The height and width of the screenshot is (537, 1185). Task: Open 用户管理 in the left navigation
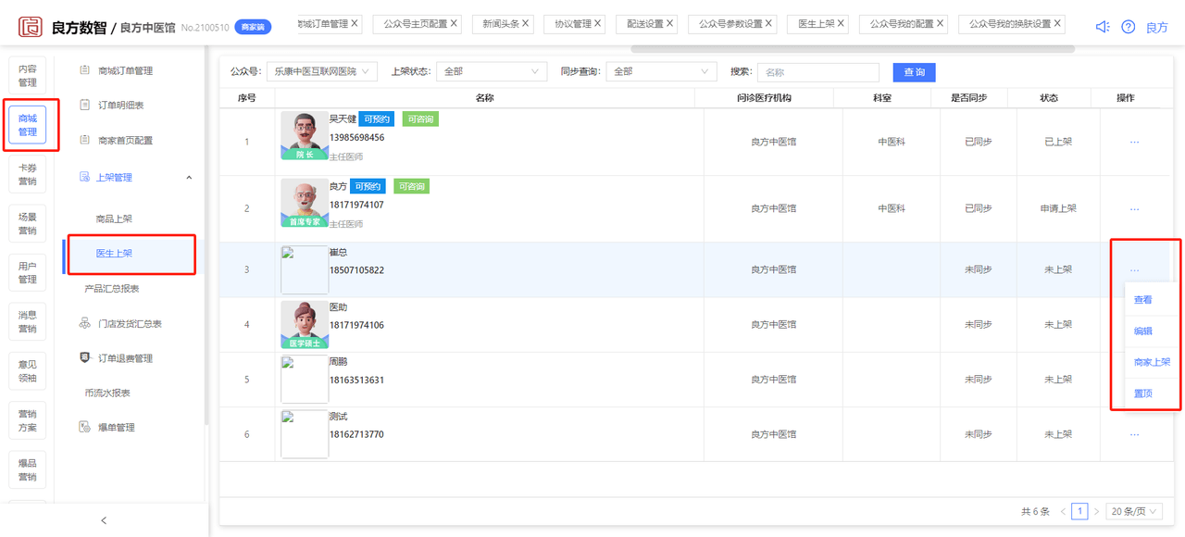(28, 272)
